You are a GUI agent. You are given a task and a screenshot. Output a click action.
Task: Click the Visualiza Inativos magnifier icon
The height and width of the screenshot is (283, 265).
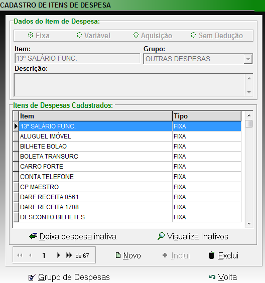click(x=161, y=236)
